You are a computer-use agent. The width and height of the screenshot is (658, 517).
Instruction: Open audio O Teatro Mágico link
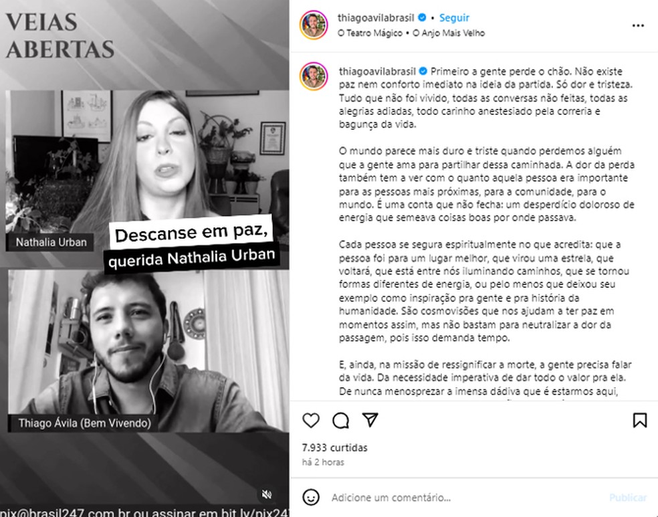click(x=370, y=33)
